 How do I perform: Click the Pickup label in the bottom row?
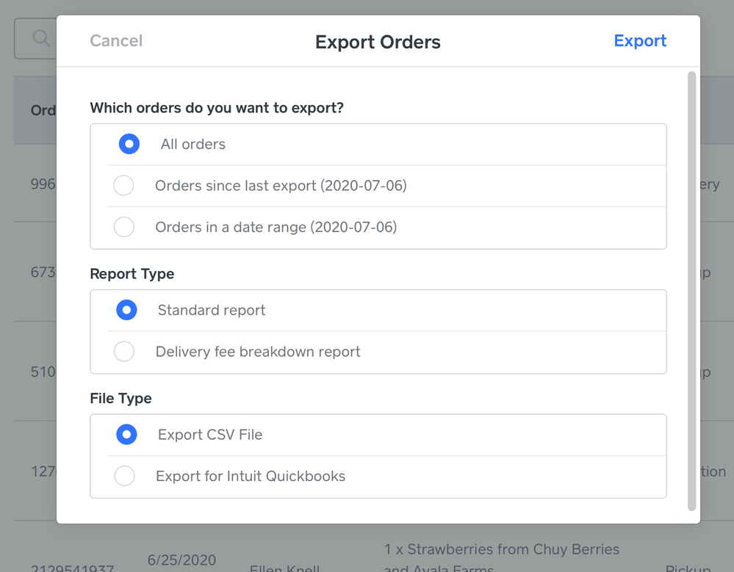coord(687,568)
